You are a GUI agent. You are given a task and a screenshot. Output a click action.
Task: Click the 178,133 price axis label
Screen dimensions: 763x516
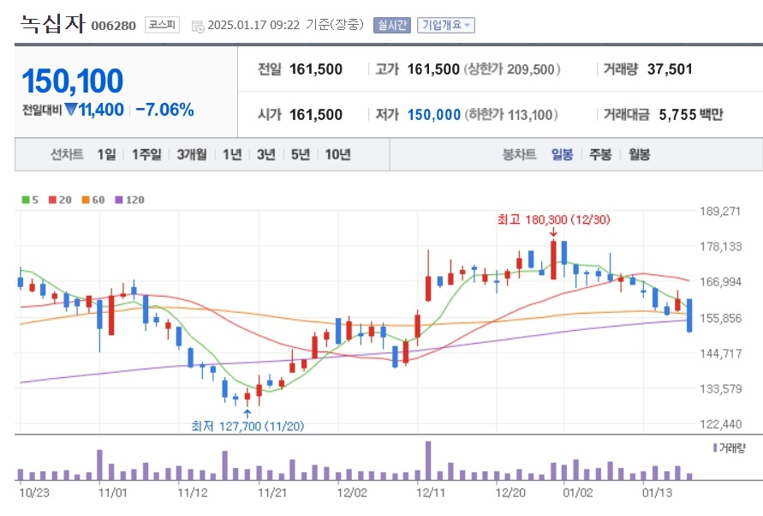[x=721, y=247]
